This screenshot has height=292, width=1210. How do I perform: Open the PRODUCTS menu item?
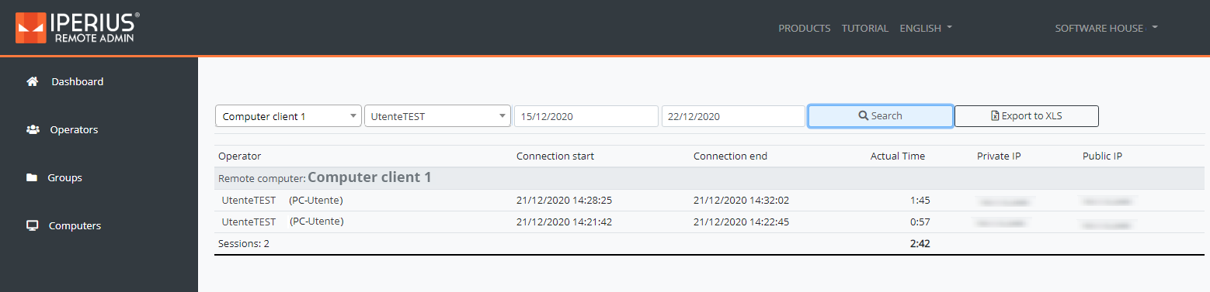tap(805, 28)
